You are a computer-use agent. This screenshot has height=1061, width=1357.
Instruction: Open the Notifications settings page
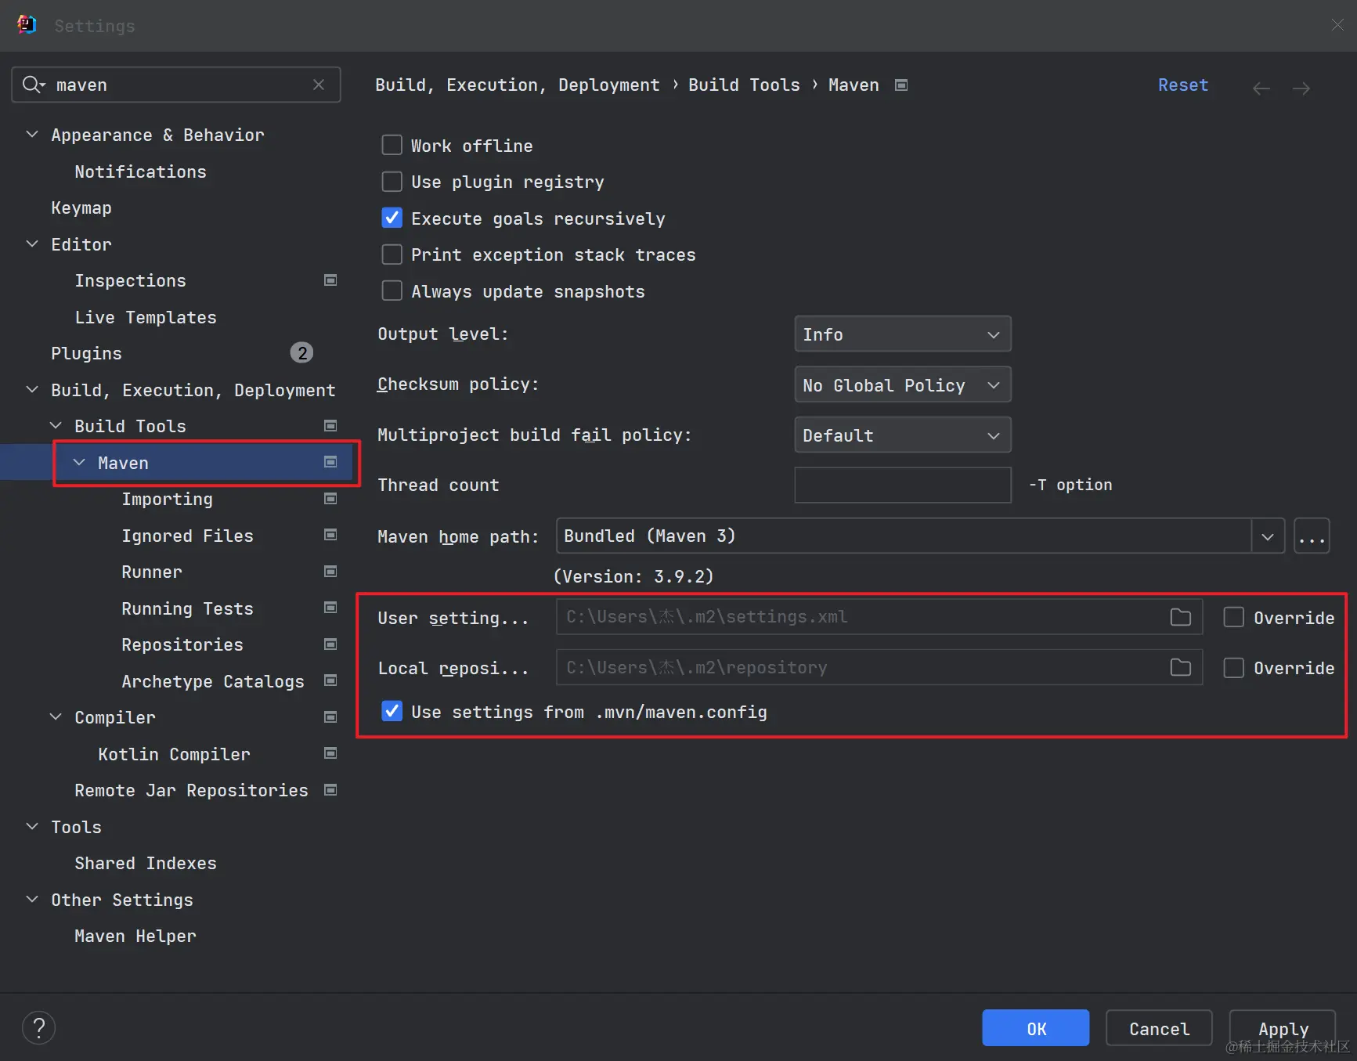pyautogui.click(x=140, y=171)
